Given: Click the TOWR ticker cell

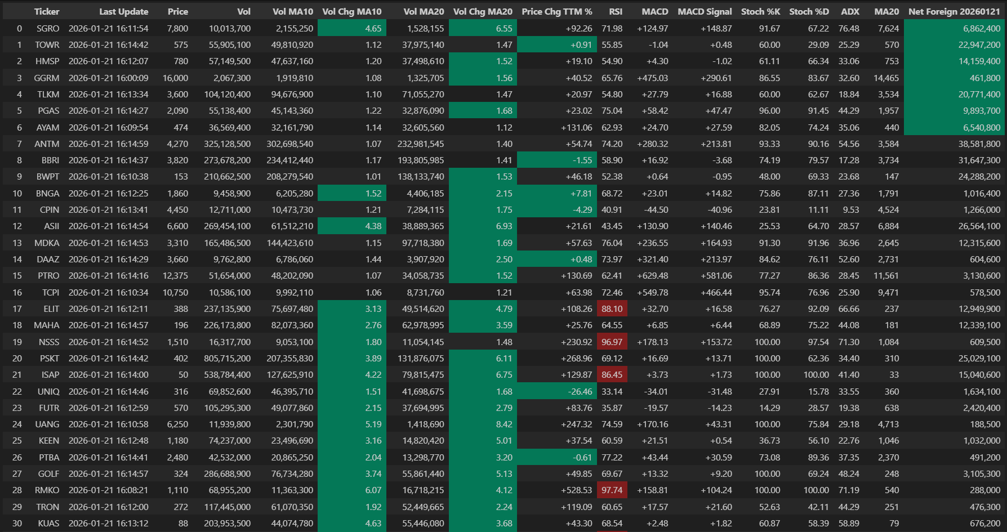Looking at the screenshot, I should [47, 44].
